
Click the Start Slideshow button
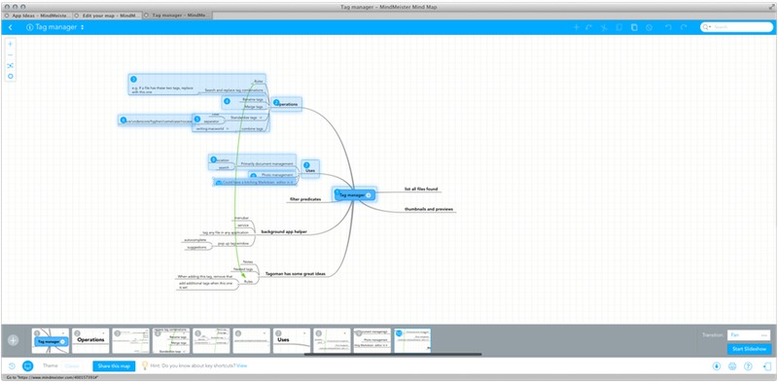point(749,349)
